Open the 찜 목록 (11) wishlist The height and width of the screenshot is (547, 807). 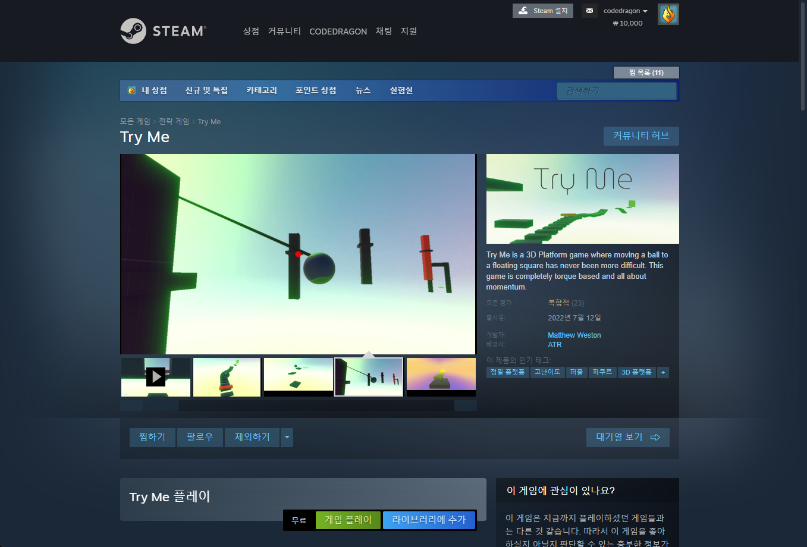tap(646, 73)
